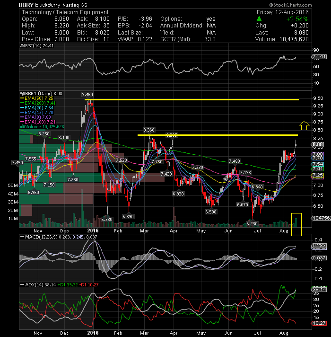Click the 8.360 March high label

click(149, 130)
